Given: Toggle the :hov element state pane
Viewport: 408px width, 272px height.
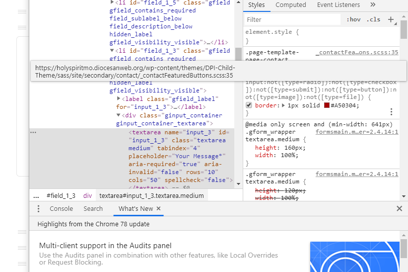Looking at the screenshot, I should pos(354,19).
